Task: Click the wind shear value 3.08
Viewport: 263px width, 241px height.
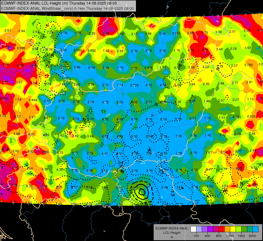Action: tap(247, 31)
